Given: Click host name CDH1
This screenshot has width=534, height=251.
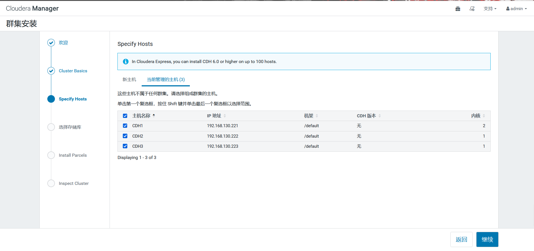Looking at the screenshot, I should pyautogui.click(x=137, y=126).
